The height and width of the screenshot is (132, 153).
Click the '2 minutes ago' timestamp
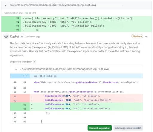coord(33,37)
